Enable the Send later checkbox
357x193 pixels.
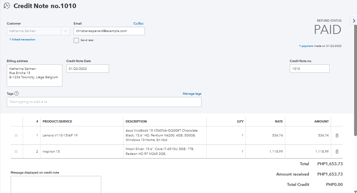point(76,40)
